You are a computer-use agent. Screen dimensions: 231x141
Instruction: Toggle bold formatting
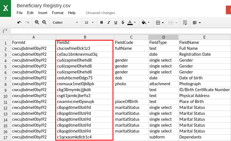tap(102, 23)
